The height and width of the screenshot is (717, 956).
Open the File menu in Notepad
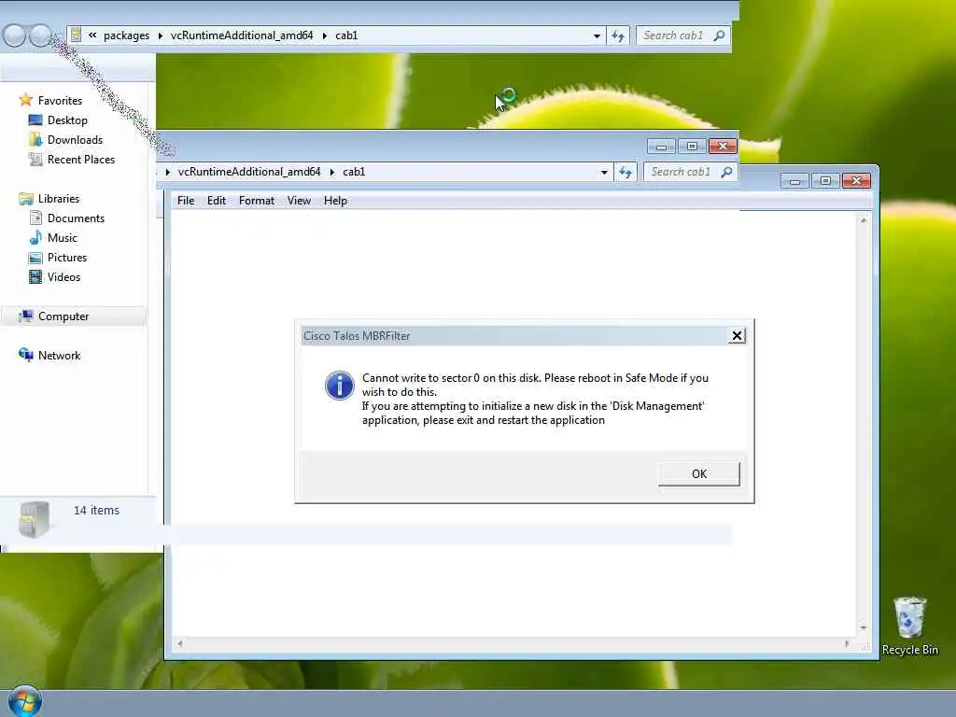[186, 201]
